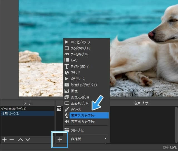Select テキスト (GDI+) menu entry
178x151 pixels.
coord(86,66)
